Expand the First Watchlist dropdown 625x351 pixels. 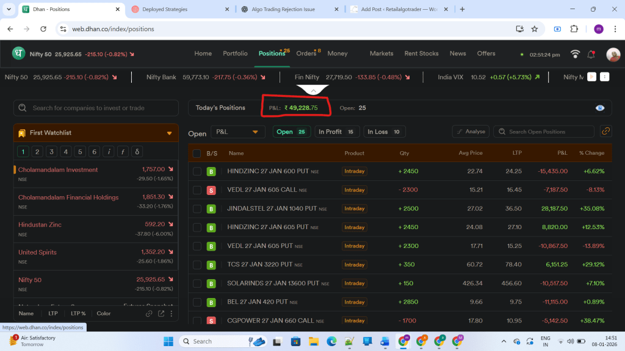(x=169, y=133)
